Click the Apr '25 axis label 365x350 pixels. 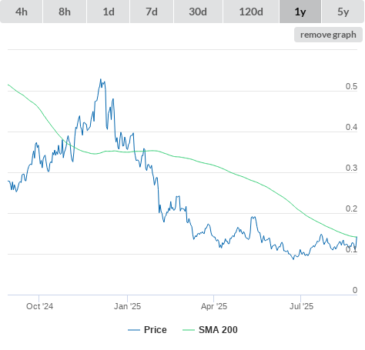click(214, 306)
